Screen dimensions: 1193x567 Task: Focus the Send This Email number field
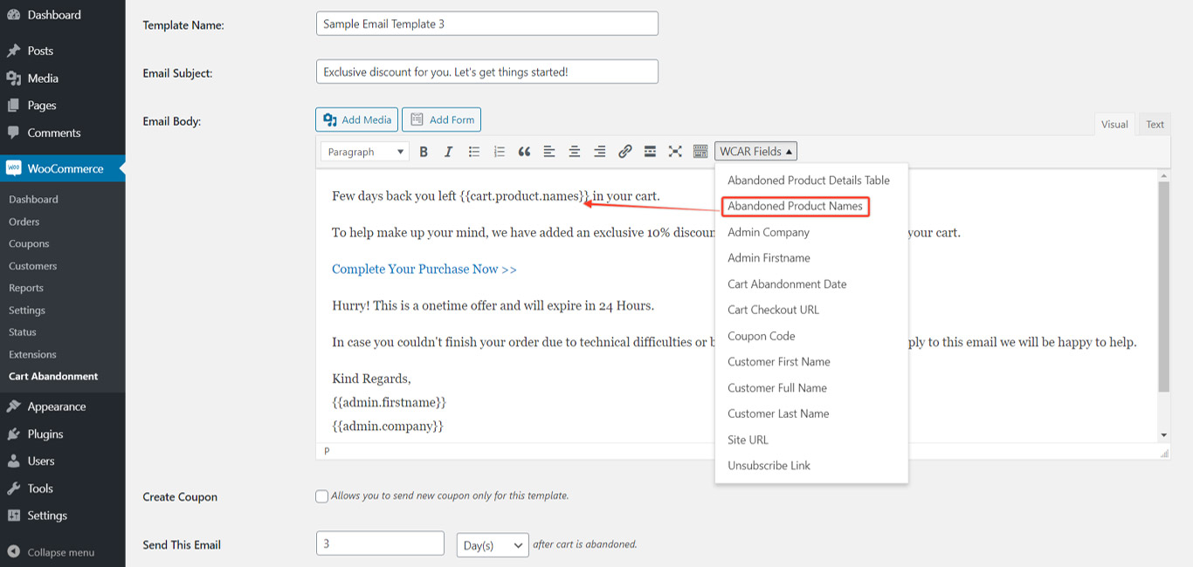(381, 543)
